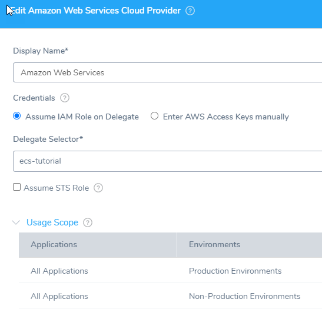Viewport: 322px width, 309px height.
Task: Open the Credentials help tooltip icon
Action: [65, 98]
